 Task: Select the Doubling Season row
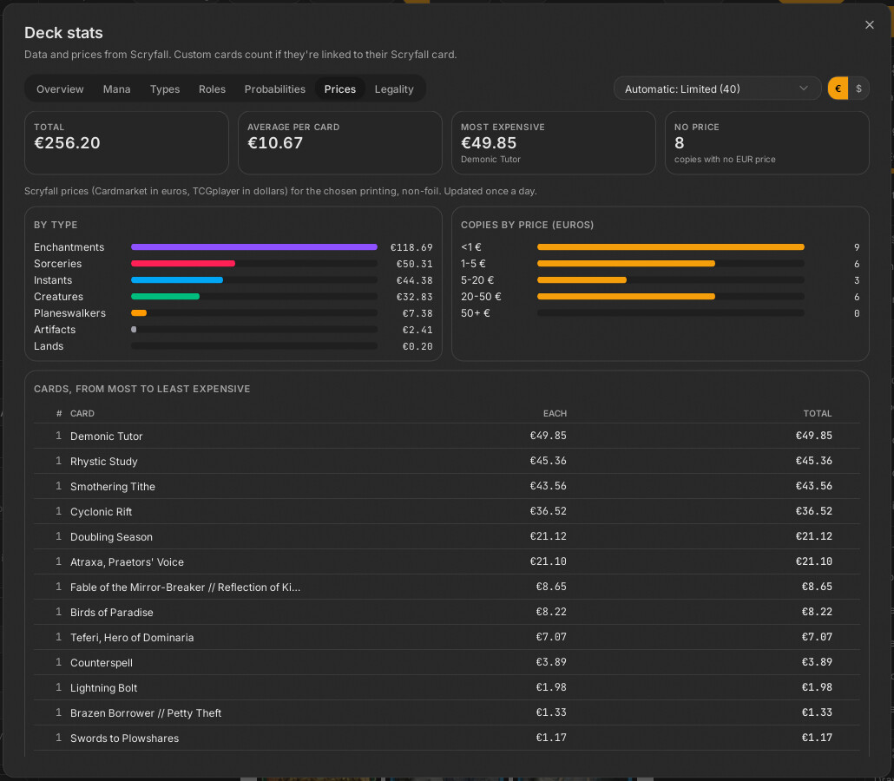pos(446,536)
